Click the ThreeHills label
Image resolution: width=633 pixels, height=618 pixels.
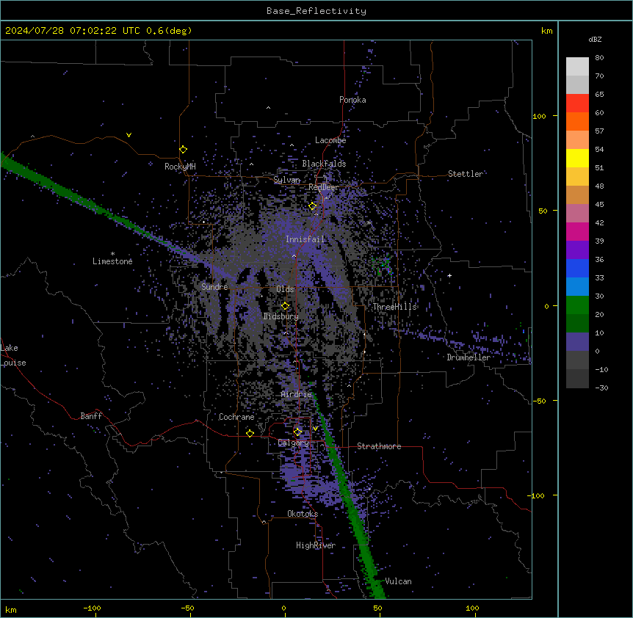coord(394,307)
